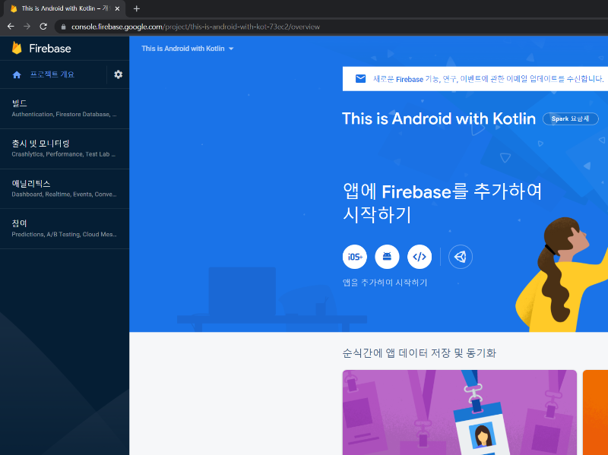Click the Spark 요금제 plan badge
Screen dimensions: 608x455
click(571, 118)
